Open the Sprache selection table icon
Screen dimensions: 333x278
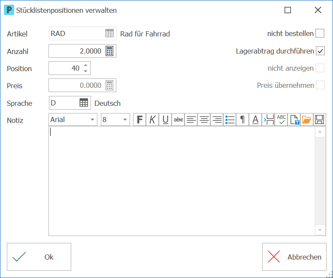point(84,103)
